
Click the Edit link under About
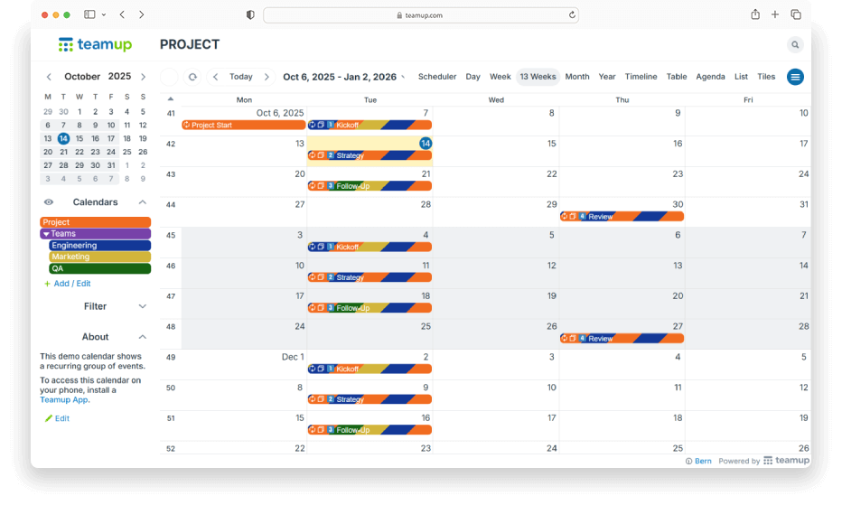pos(61,418)
